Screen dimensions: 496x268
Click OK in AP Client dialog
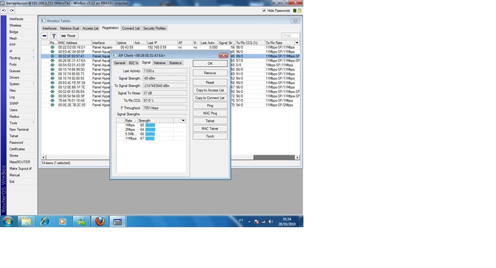[x=210, y=64]
